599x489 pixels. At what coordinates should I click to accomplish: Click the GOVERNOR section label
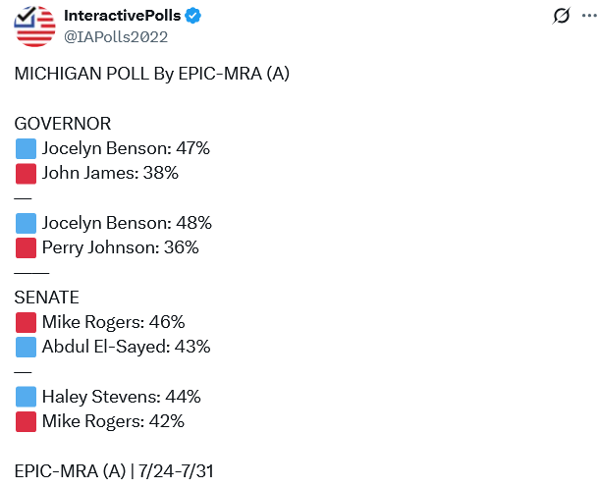pos(63,124)
